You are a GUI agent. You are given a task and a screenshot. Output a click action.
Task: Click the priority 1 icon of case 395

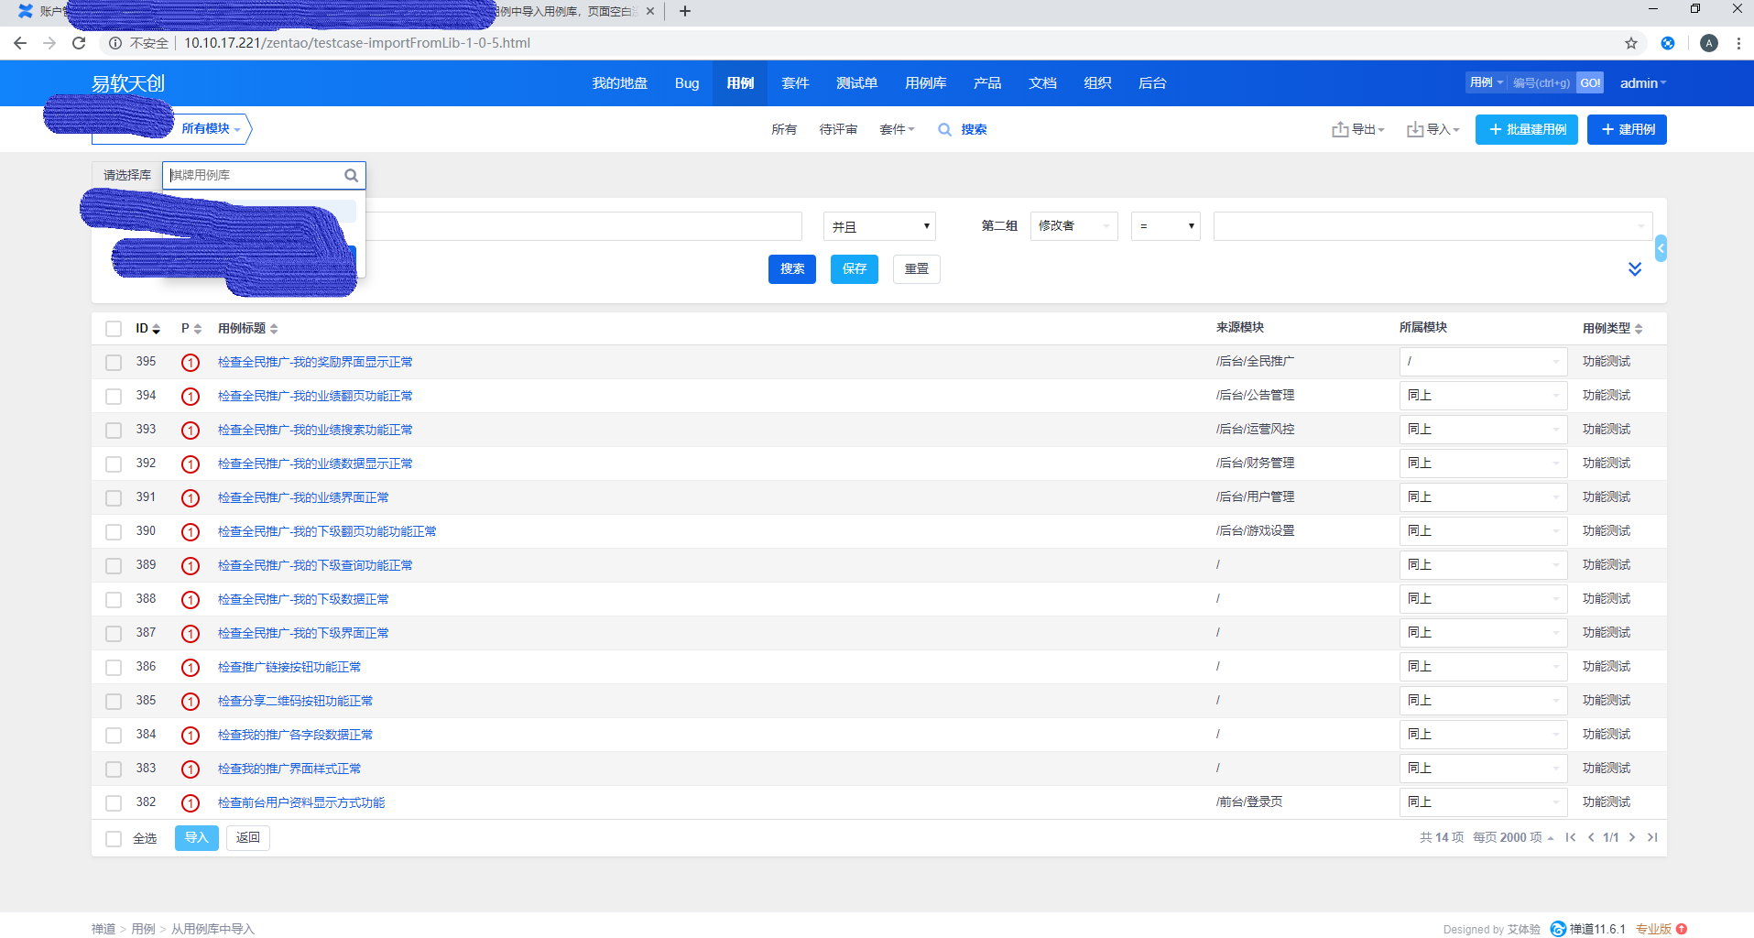tap(191, 363)
